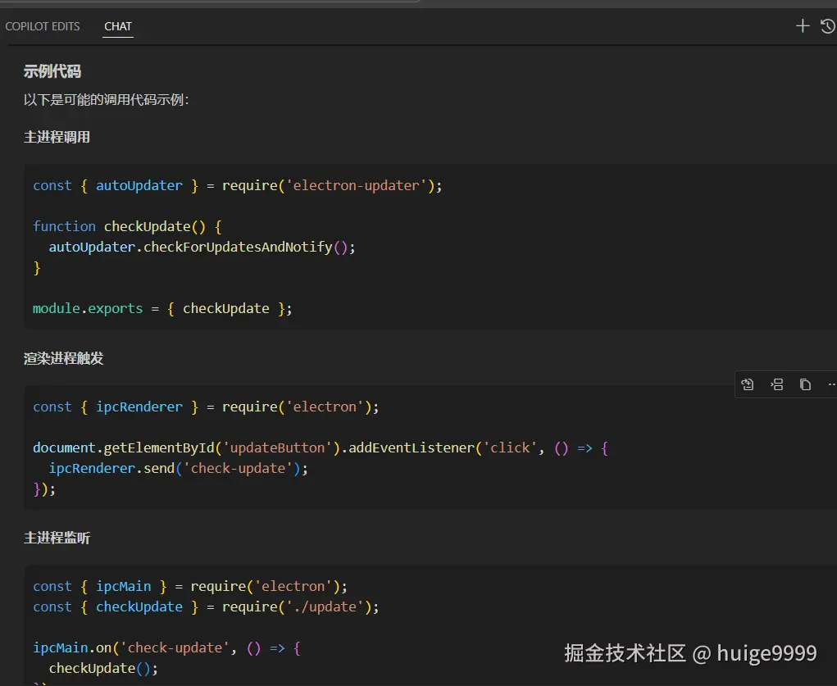
Task: Insert code at cursor icon
Action: (x=776, y=384)
